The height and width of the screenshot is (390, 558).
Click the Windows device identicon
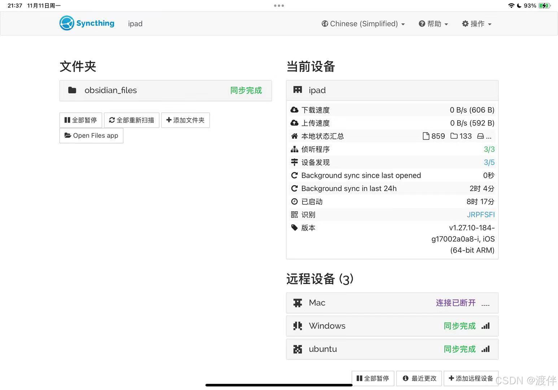pyautogui.click(x=298, y=326)
